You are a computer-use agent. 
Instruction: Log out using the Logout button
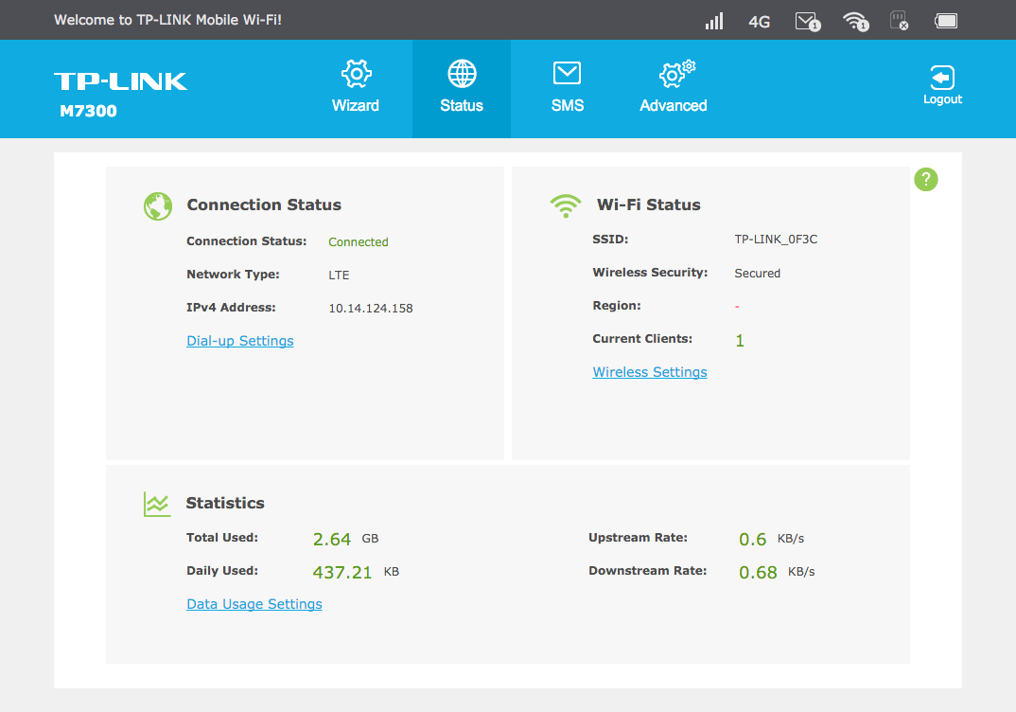click(x=942, y=85)
